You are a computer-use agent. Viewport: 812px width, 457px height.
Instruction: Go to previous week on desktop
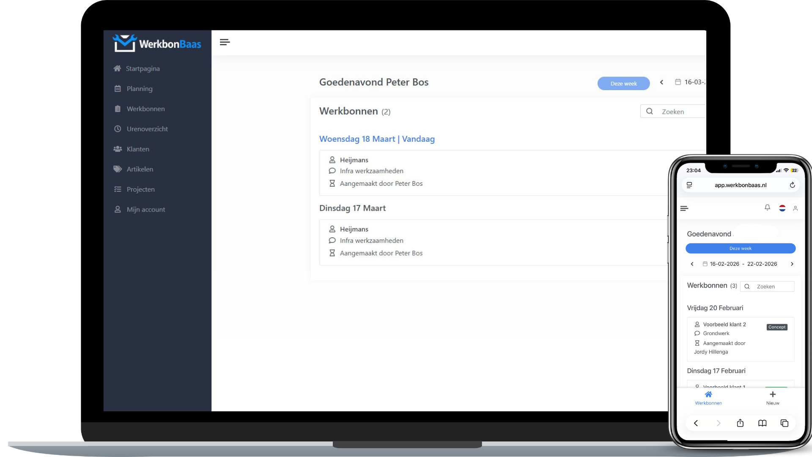pos(661,82)
